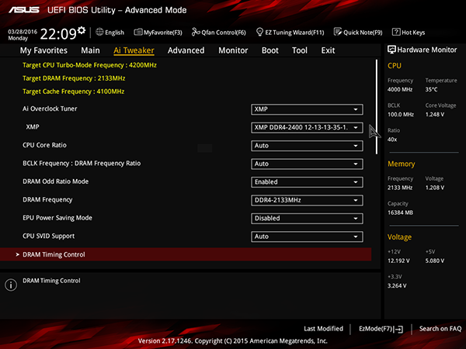The width and height of the screenshot is (466, 349).
Task: Open the Main tab
Action: (x=90, y=50)
